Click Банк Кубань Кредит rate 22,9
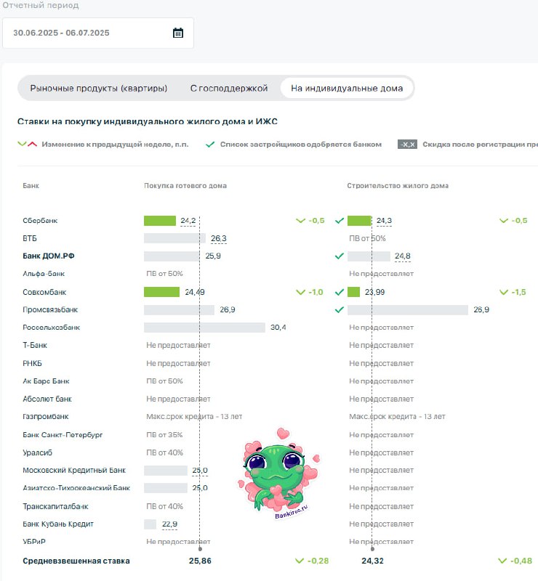538x581 pixels. 169,524
